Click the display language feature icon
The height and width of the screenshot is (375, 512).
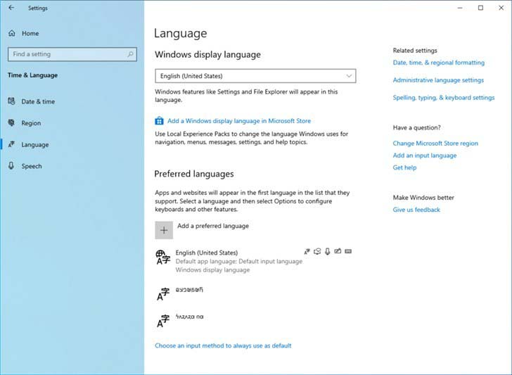pyautogui.click(x=307, y=251)
